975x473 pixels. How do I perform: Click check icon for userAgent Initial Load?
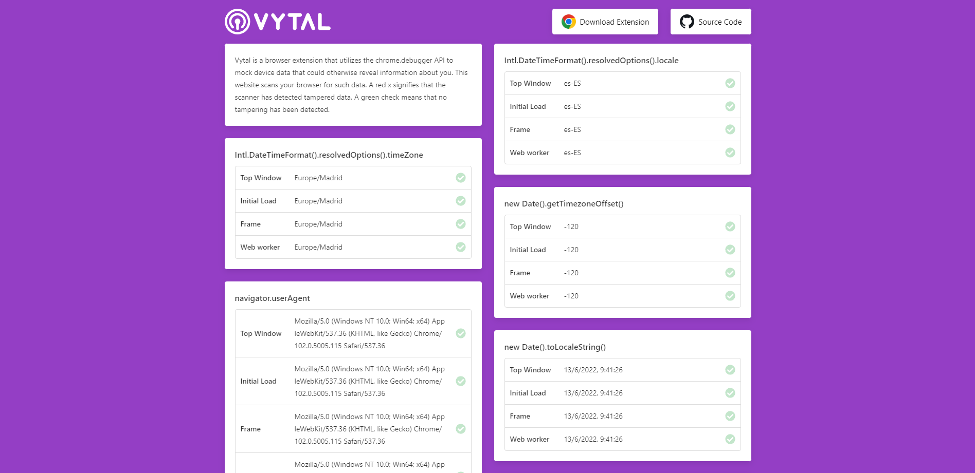(461, 381)
